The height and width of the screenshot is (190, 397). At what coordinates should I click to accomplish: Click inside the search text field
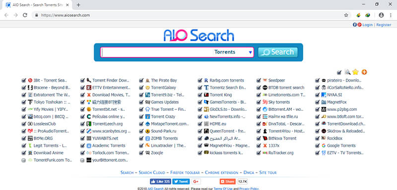[157, 52]
